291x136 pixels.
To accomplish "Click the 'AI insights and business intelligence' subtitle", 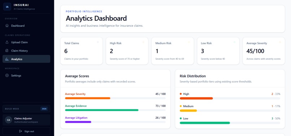I will click(104, 26).
